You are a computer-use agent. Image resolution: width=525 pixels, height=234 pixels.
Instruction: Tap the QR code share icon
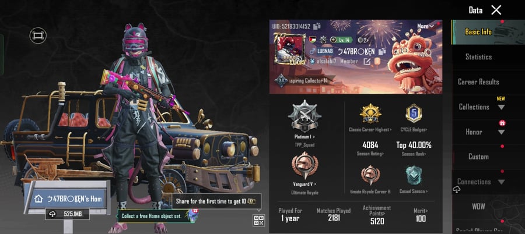point(259,220)
